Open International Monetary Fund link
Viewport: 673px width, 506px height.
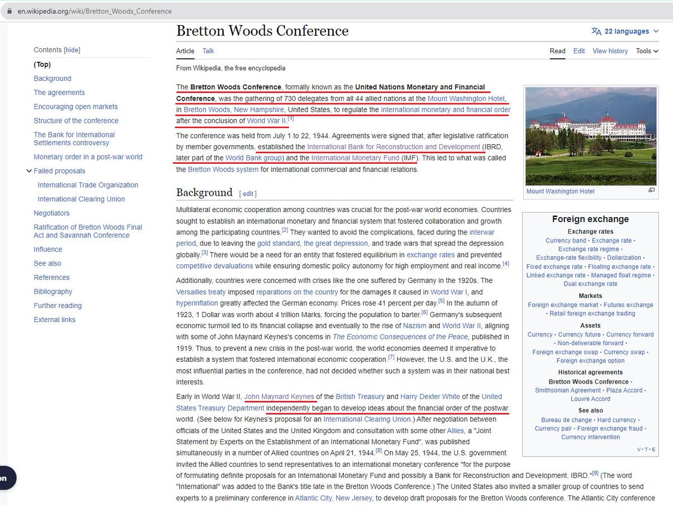(356, 158)
